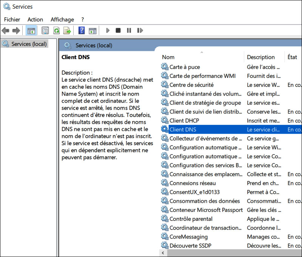Click the gear icon of Découverte SSDP
This screenshot has width=302, height=257.
pos(165,245)
